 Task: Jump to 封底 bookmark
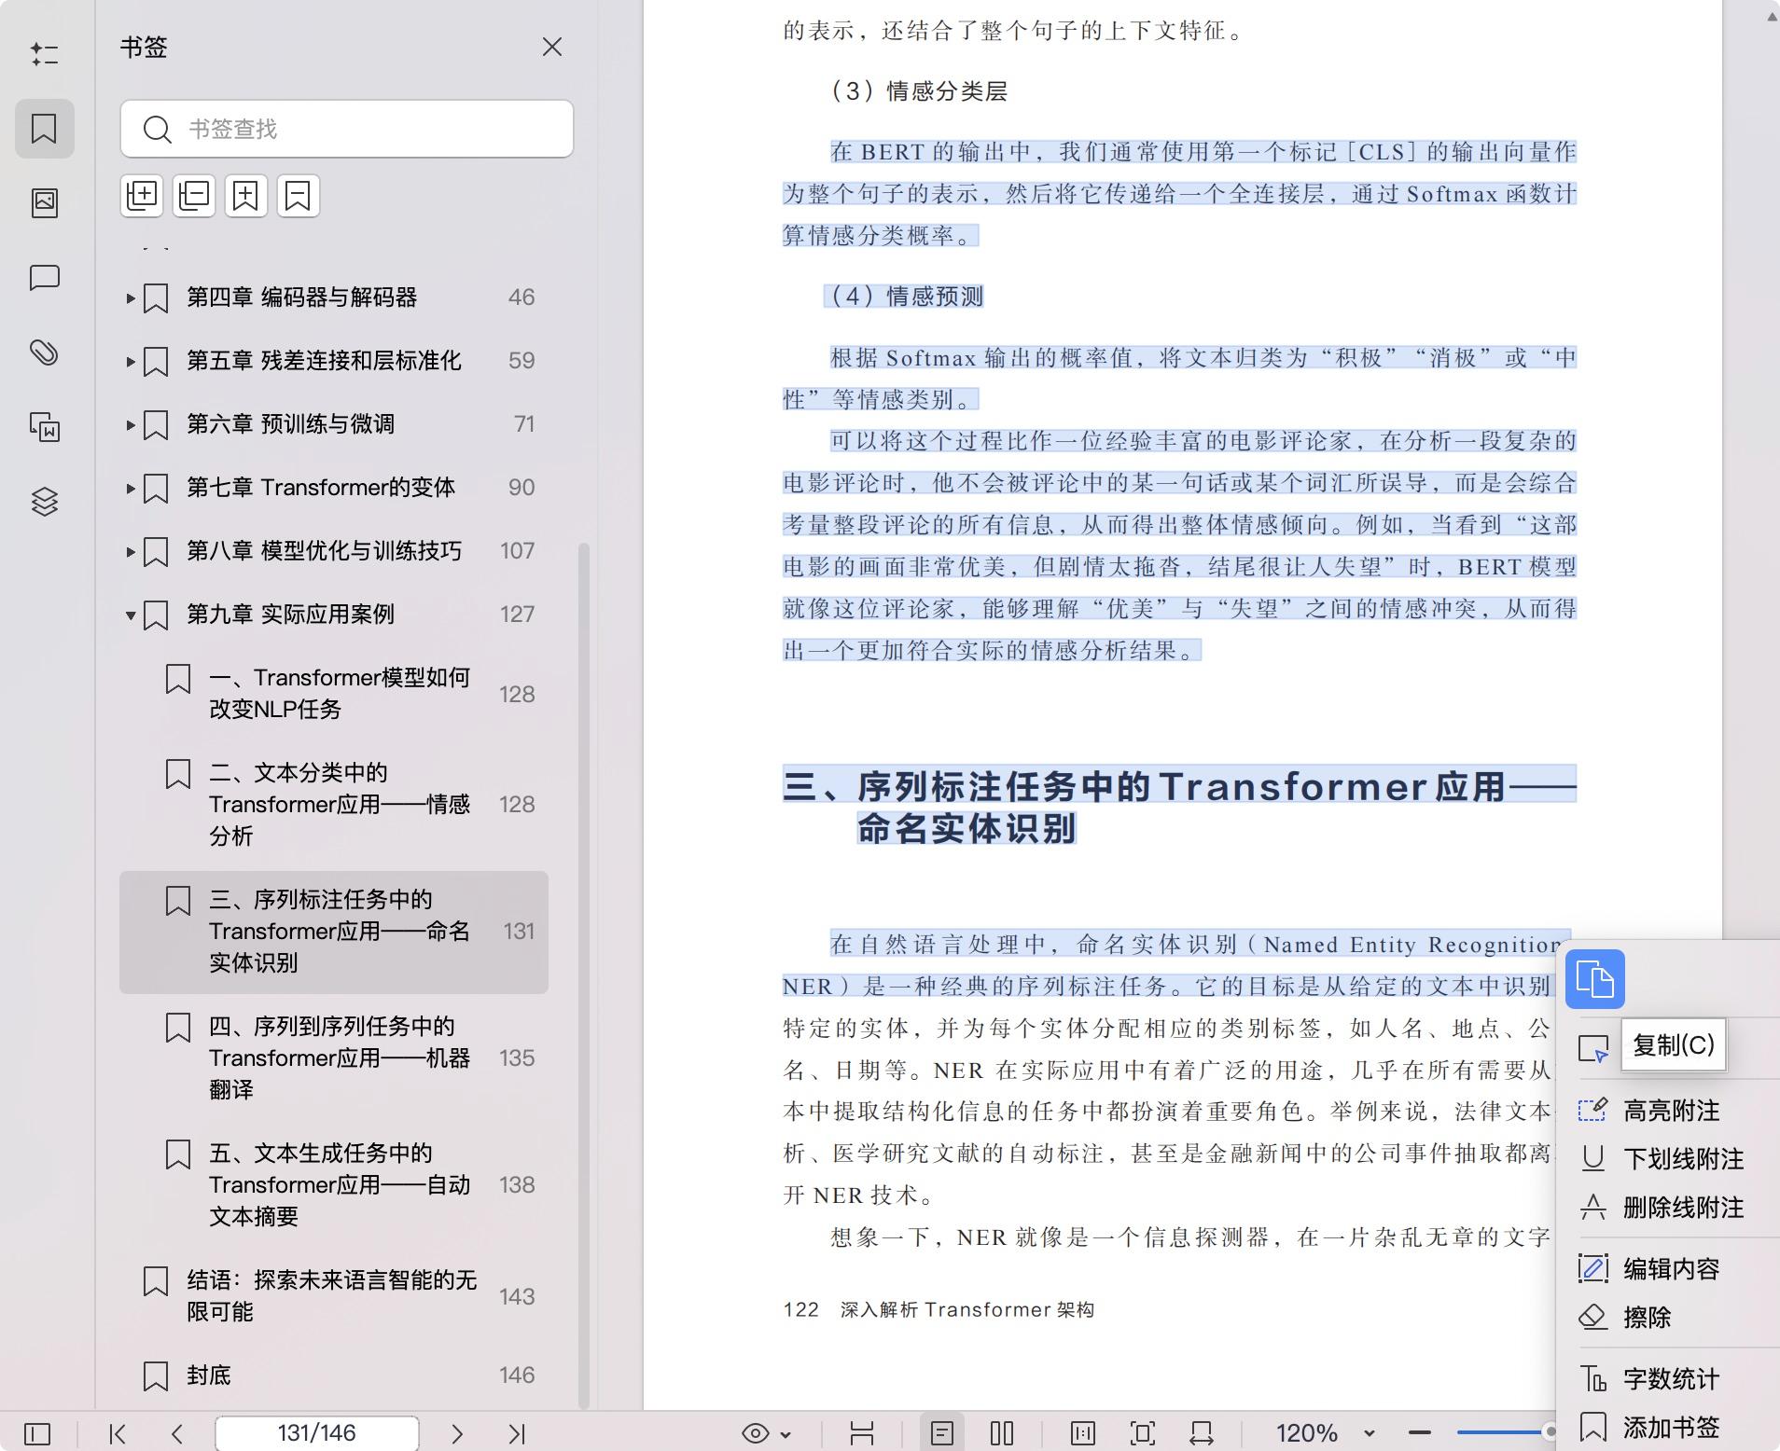point(334,1375)
